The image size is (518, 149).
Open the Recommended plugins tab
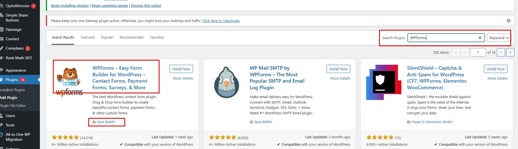131,37
